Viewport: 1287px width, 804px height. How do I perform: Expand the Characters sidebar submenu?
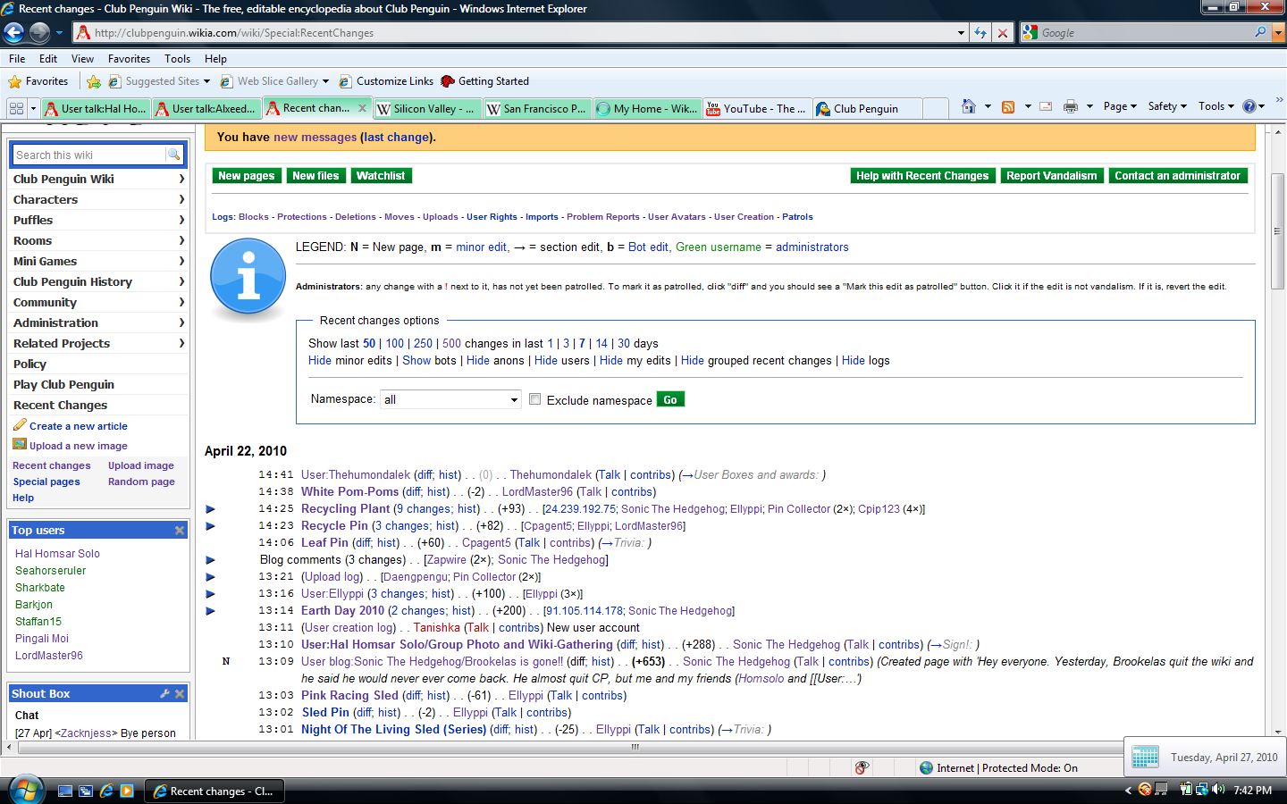181,199
